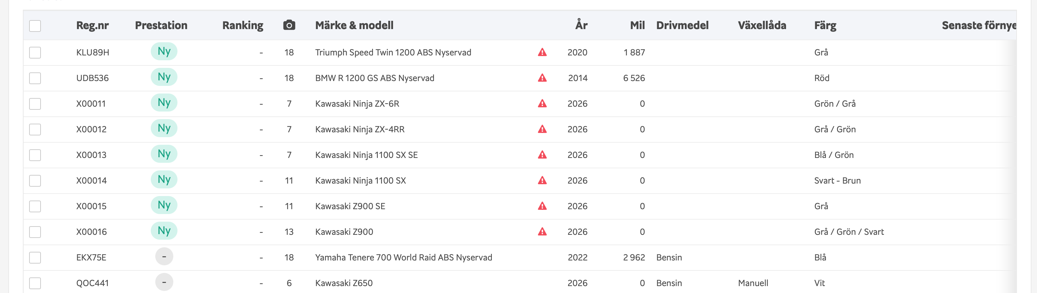Image resolution: width=1037 pixels, height=293 pixels.
Task: Open registration number UDB536 entry
Action: (92, 78)
